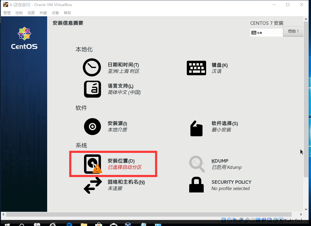Click the CentOS logo in the sidebar
311x226 pixels.
24,38
